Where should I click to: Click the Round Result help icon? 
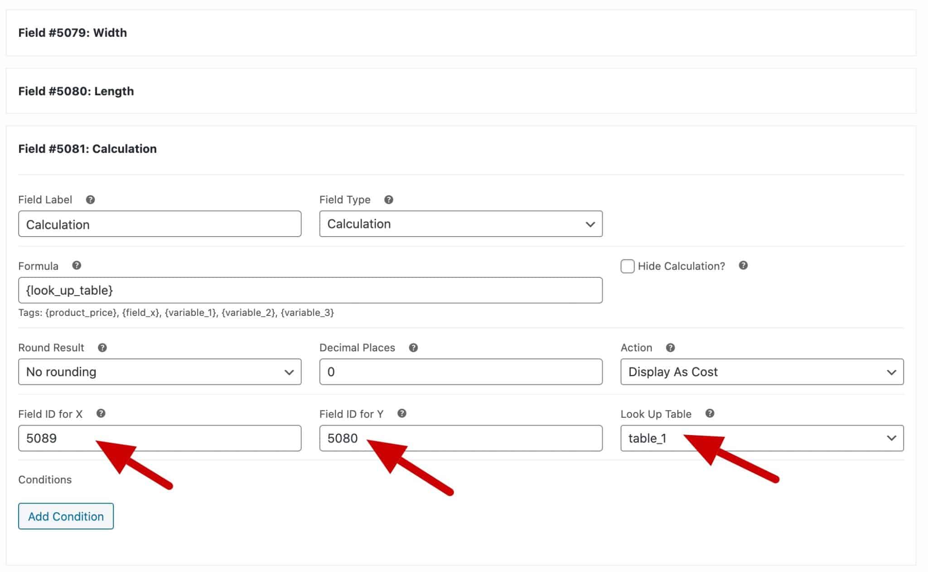(102, 348)
